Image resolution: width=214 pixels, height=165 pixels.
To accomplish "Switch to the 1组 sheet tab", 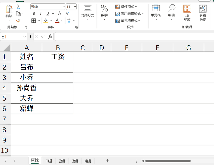I will point(49,161).
